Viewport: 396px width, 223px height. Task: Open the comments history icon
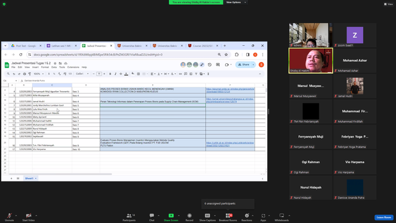(218, 64)
